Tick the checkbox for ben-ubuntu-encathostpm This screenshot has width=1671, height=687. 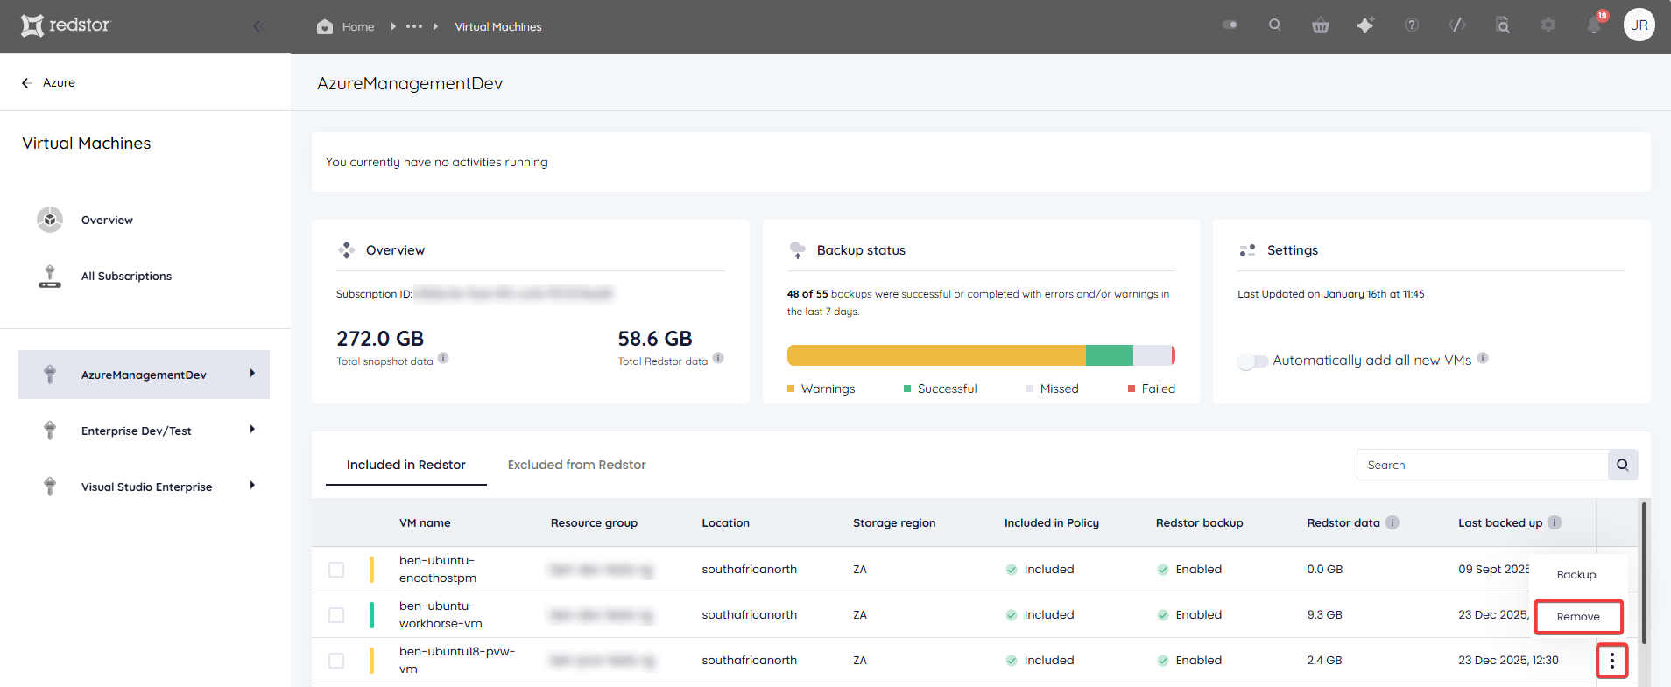click(x=336, y=570)
